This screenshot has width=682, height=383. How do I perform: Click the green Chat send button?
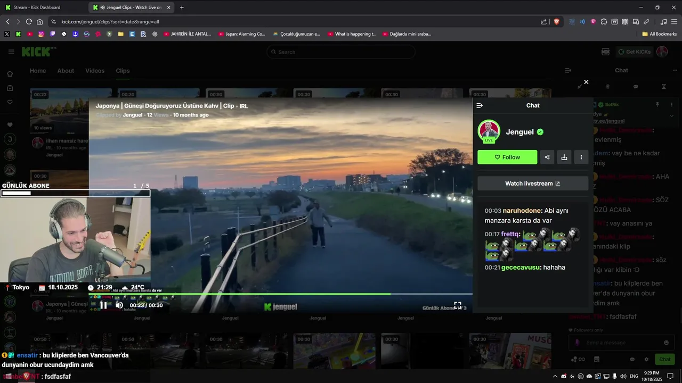(x=664, y=360)
